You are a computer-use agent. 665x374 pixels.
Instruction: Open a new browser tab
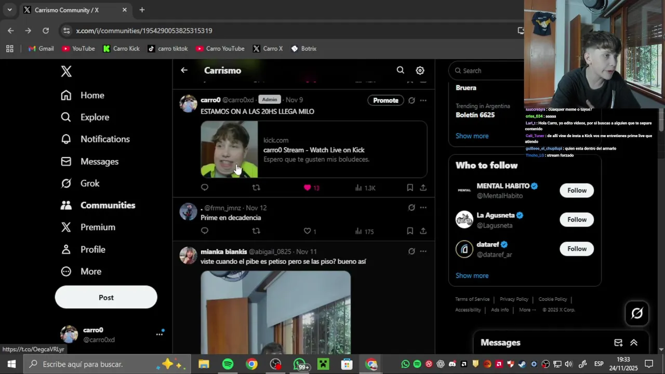142,10
